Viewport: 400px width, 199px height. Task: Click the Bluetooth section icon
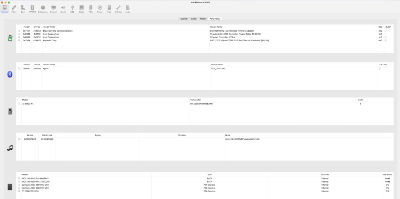[10, 74]
